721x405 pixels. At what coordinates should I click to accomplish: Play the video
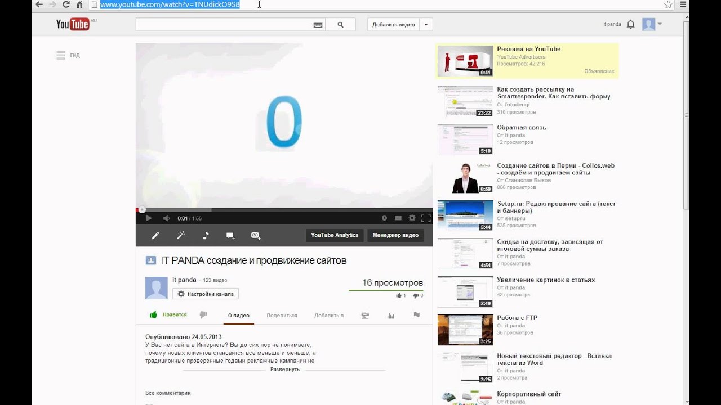click(x=149, y=218)
